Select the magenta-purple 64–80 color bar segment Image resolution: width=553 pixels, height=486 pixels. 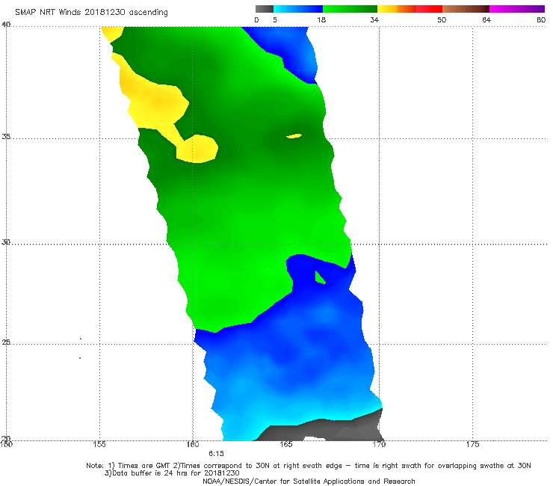(x=517, y=9)
